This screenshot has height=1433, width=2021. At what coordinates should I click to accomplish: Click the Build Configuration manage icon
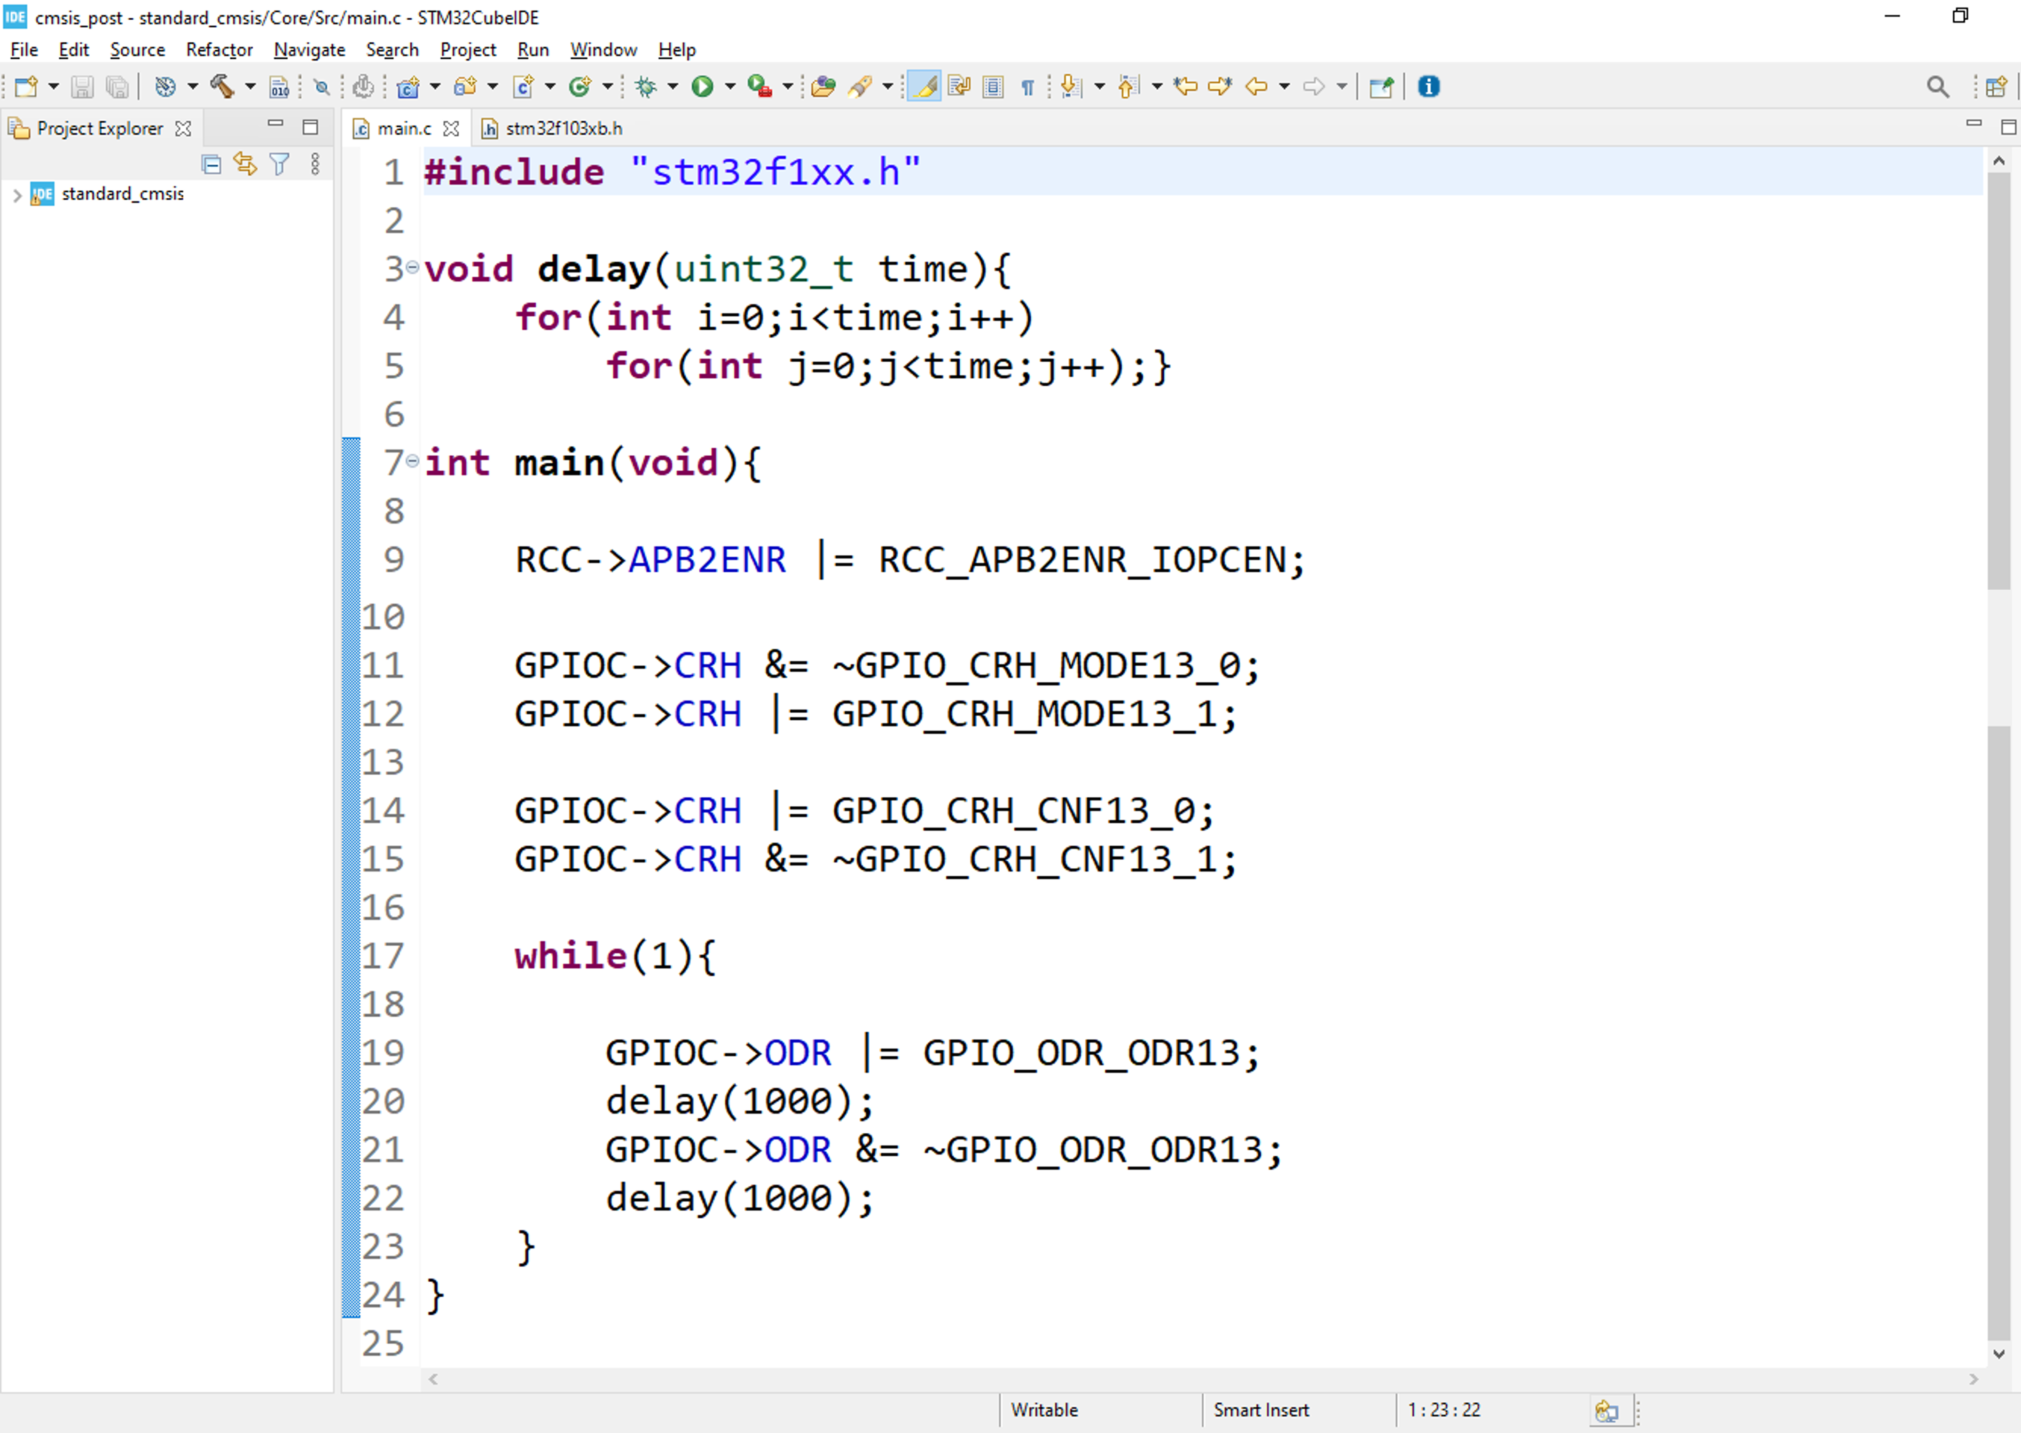pyautogui.click(x=165, y=86)
